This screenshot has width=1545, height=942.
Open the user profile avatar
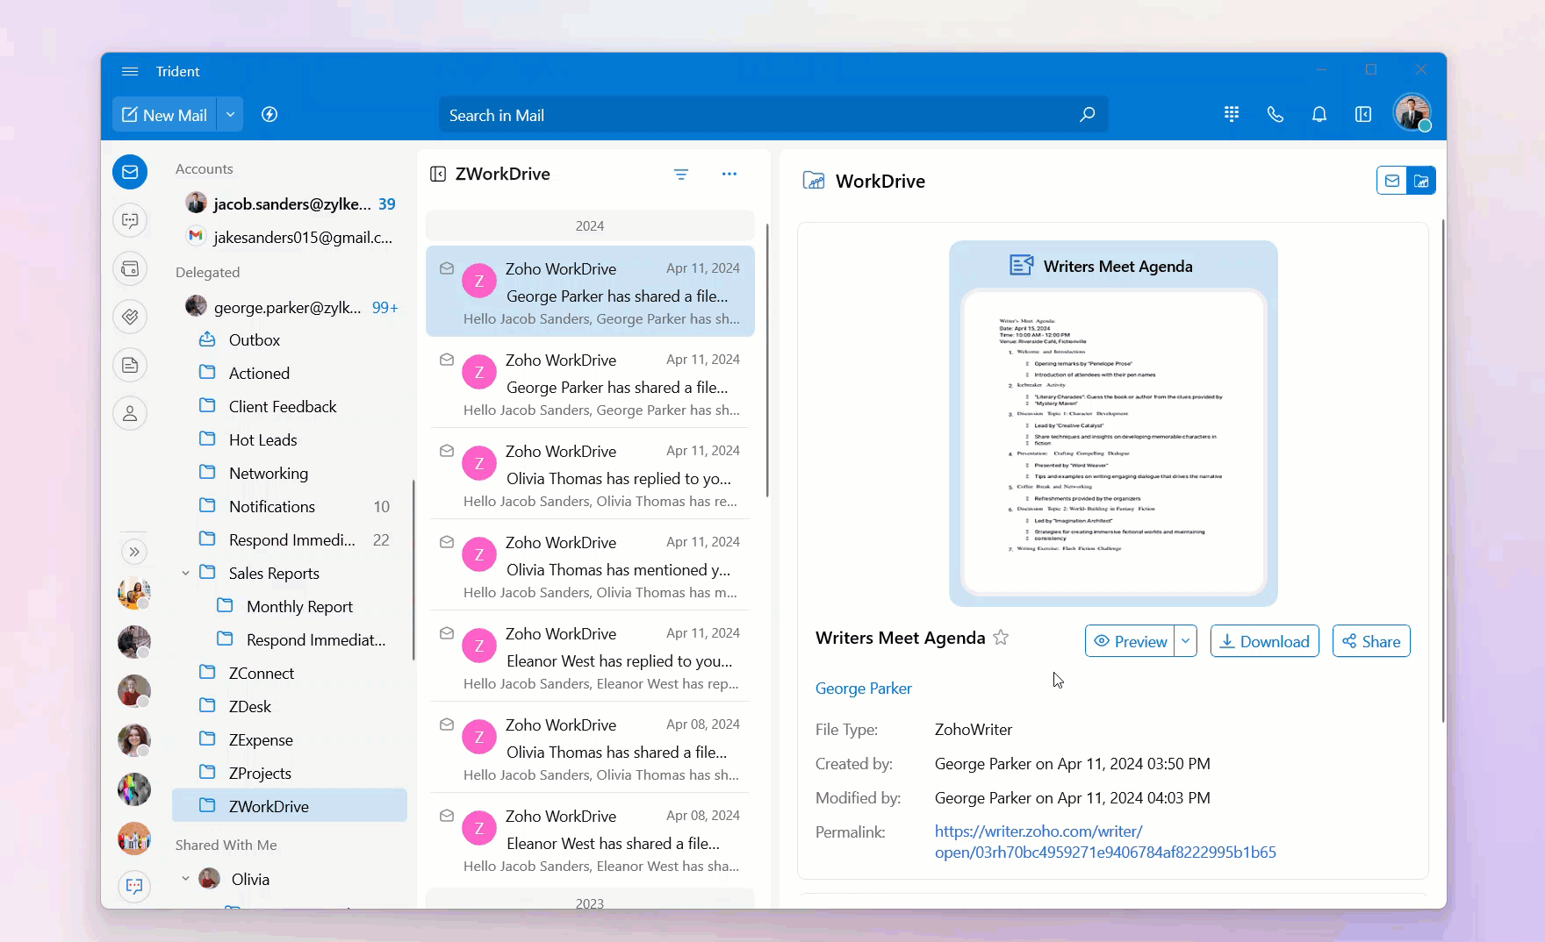[1412, 113]
